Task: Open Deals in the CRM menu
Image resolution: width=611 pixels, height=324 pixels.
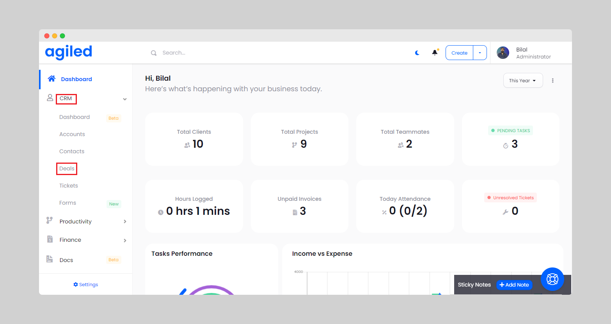Action: (x=67, y=168)
